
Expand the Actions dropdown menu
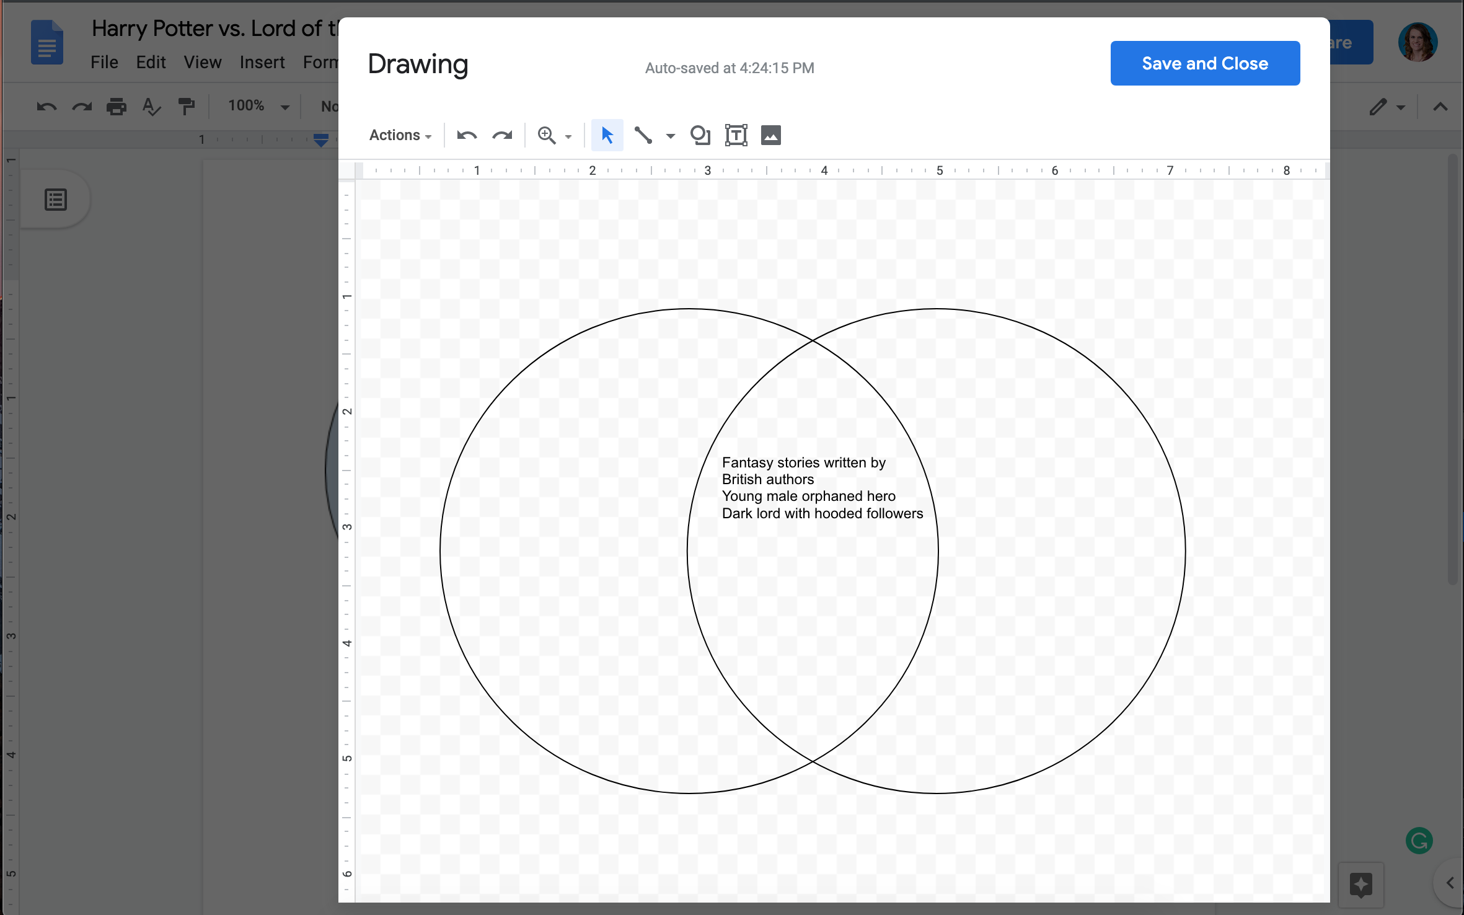pyautogui.click(x=397, y=135)
